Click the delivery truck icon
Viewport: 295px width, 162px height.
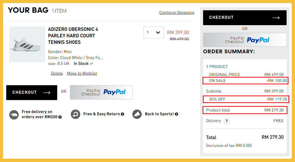click(14, 114)
